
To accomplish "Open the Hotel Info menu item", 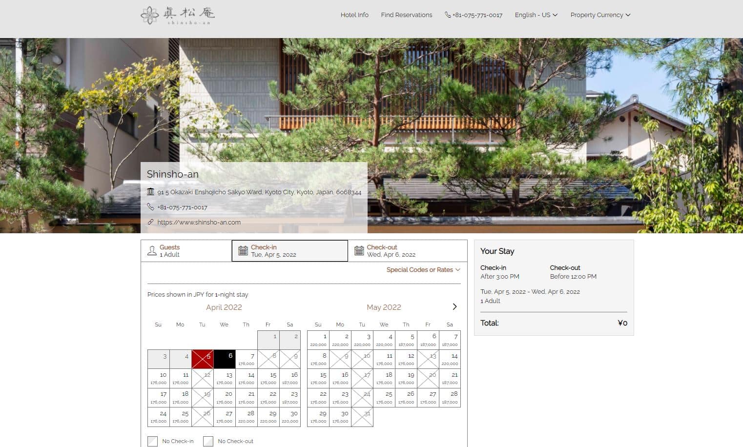I will [354, 15].
